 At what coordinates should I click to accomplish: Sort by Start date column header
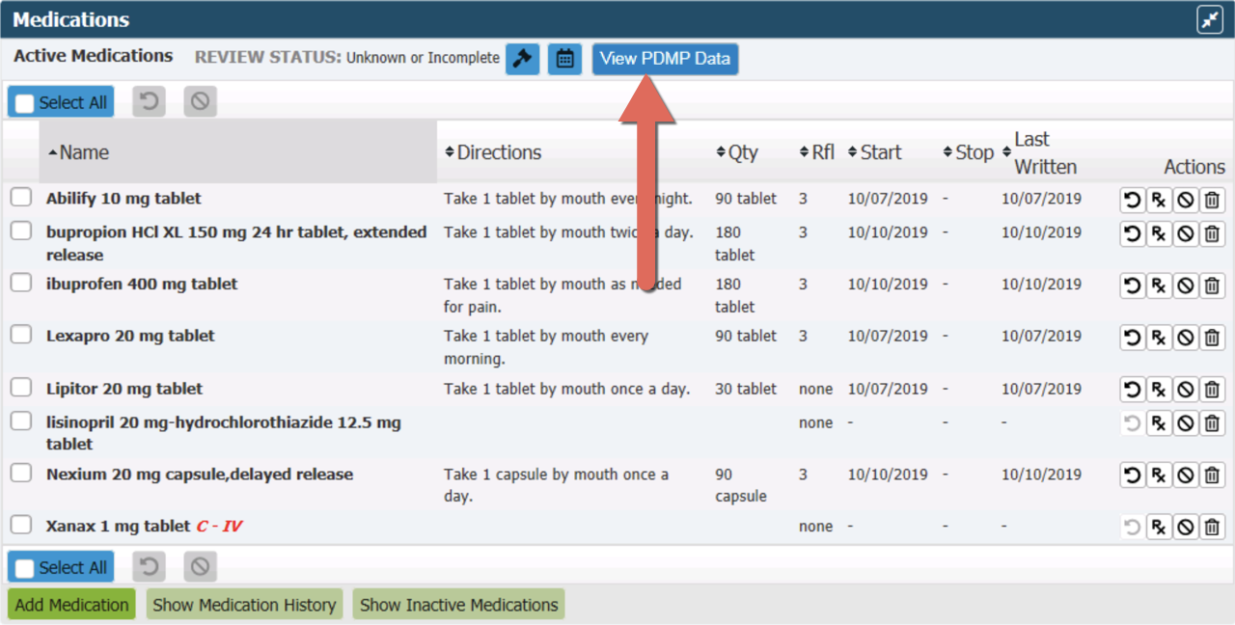[x=880, y=152]
